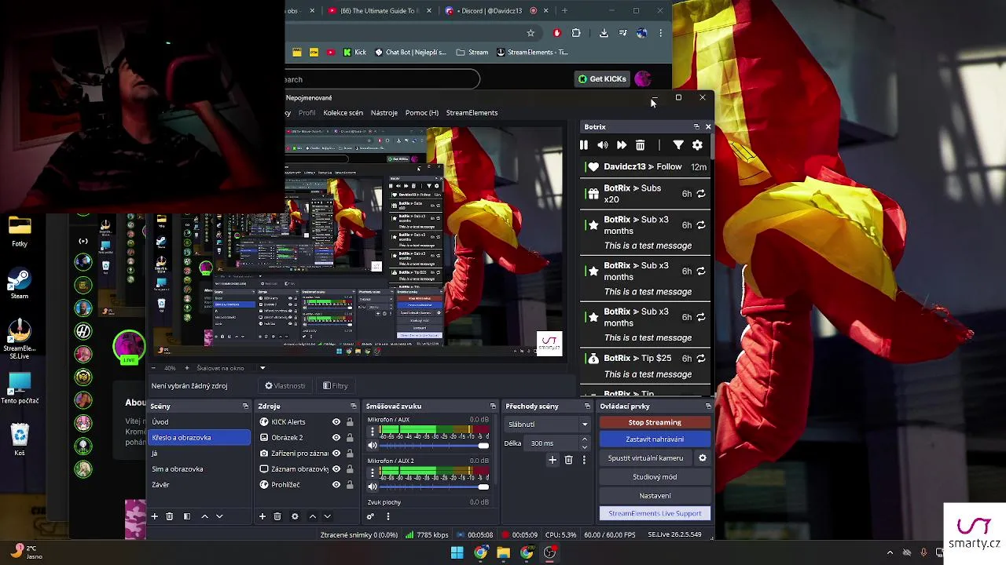Screen dimensions: 1006x565
Task: Open Chrome downloads icon
Action: point(604,33)
